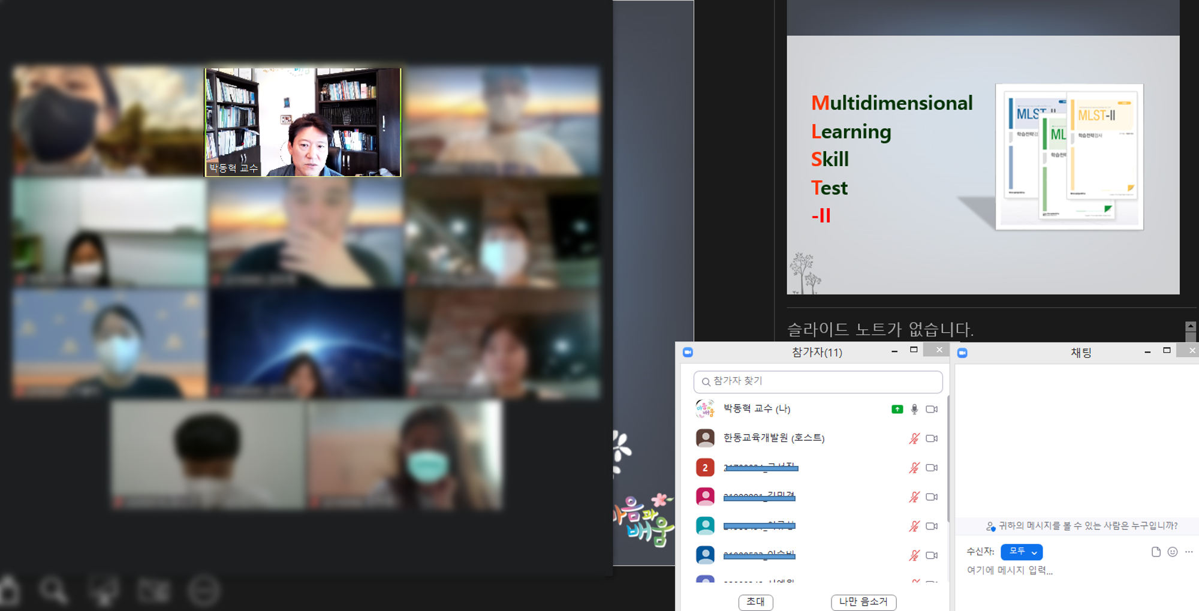Click 나만 음소거 button
Image resolution: width=1199 pixels, height=611 pixels.
[x=863, y=601]
